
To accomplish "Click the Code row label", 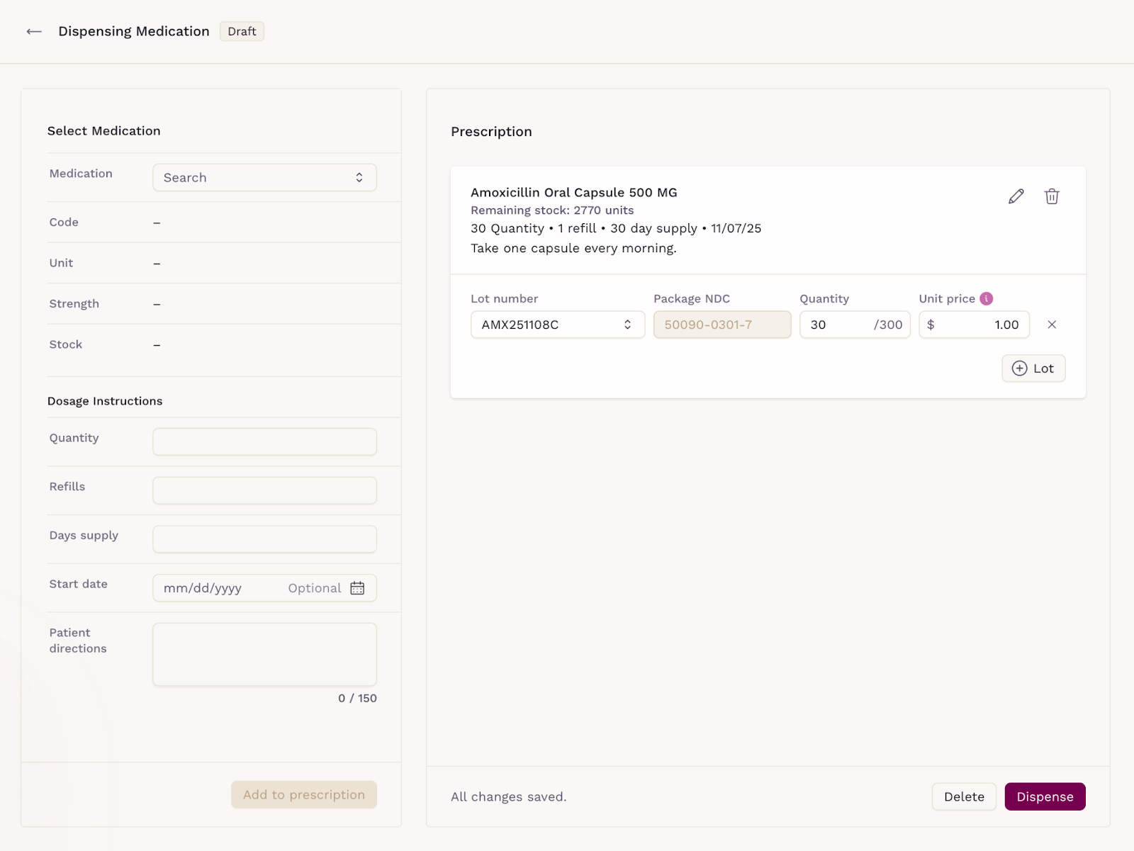I will (x=64, y=222).
